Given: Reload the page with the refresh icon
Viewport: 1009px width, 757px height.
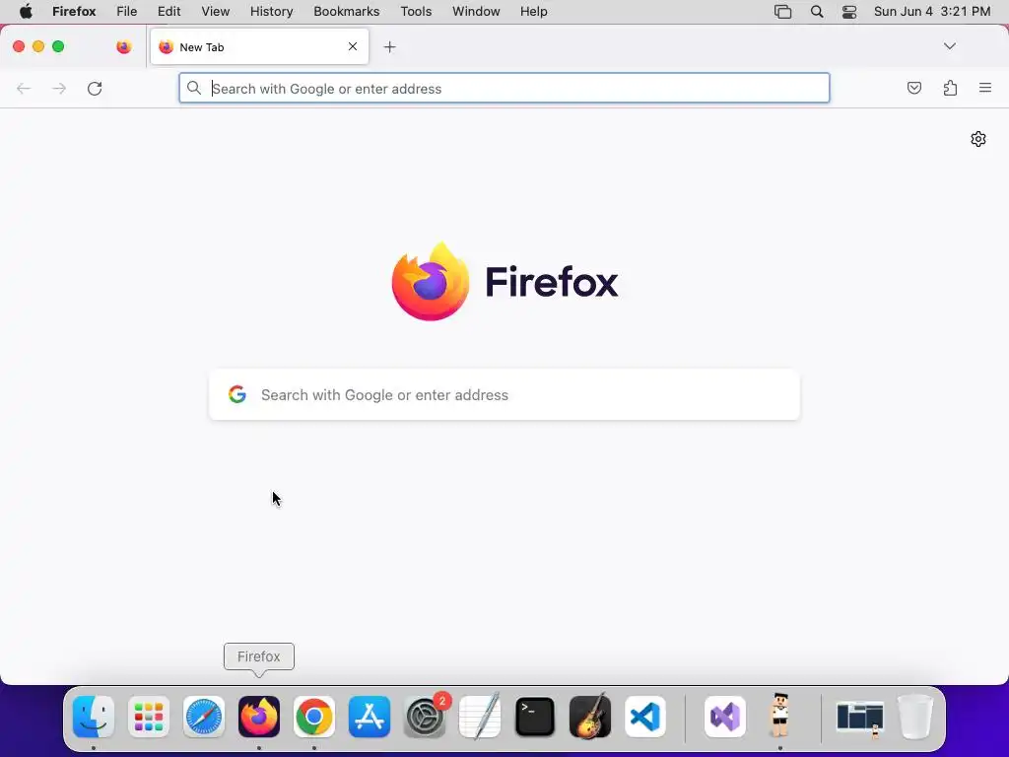Looking at the screenshot, I should click(x=95, y=88).
